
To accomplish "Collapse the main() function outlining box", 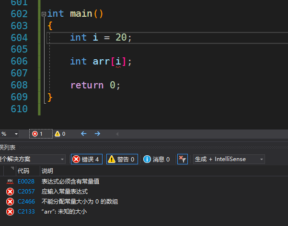I will click(44, 14).
